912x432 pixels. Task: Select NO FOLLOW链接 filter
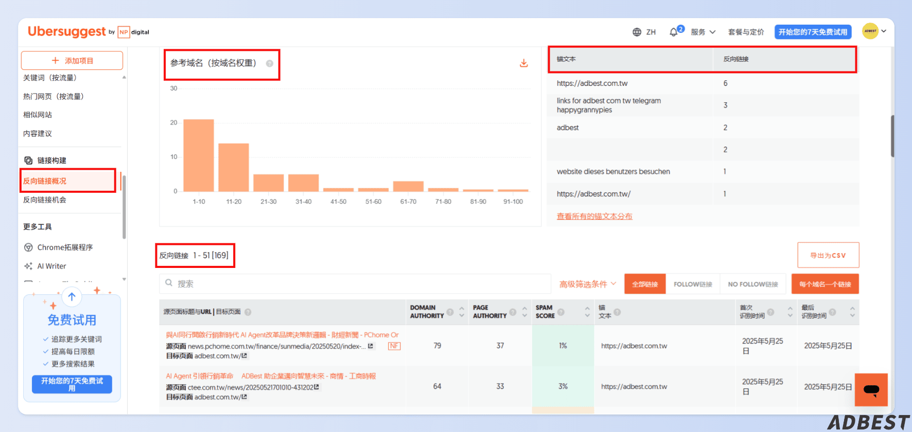753,284
